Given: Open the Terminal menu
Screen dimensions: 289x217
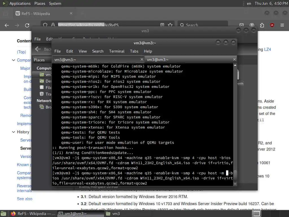Looking at the screenshot, I should pos(117,51).
